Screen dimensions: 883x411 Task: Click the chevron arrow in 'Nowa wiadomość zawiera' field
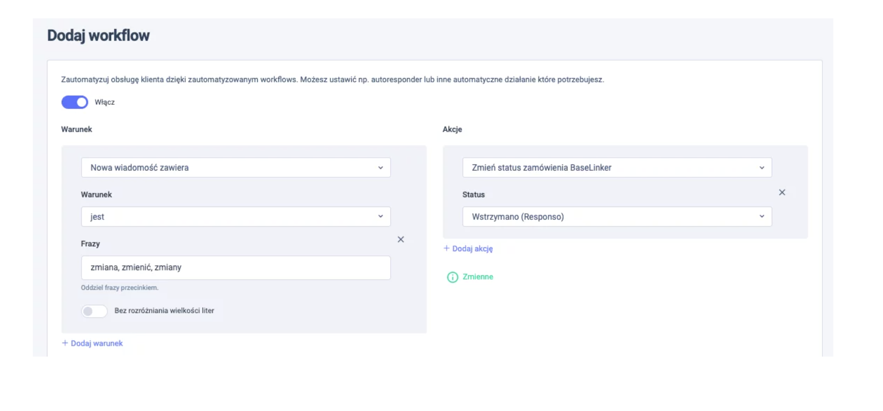[380, 168]
